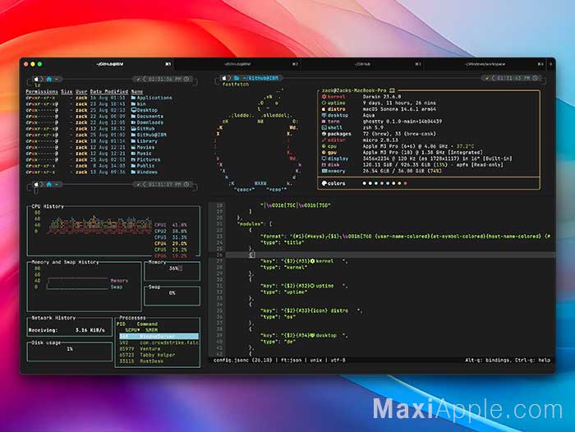Click the disk icon in fastfetch output
This screenshot has height=432, width=575.
324,164
